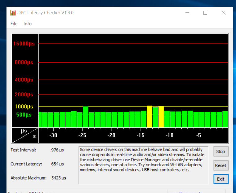Click the -20 time axis label
The height and width of the screenshot is (193, 236).
click(111, 135)
